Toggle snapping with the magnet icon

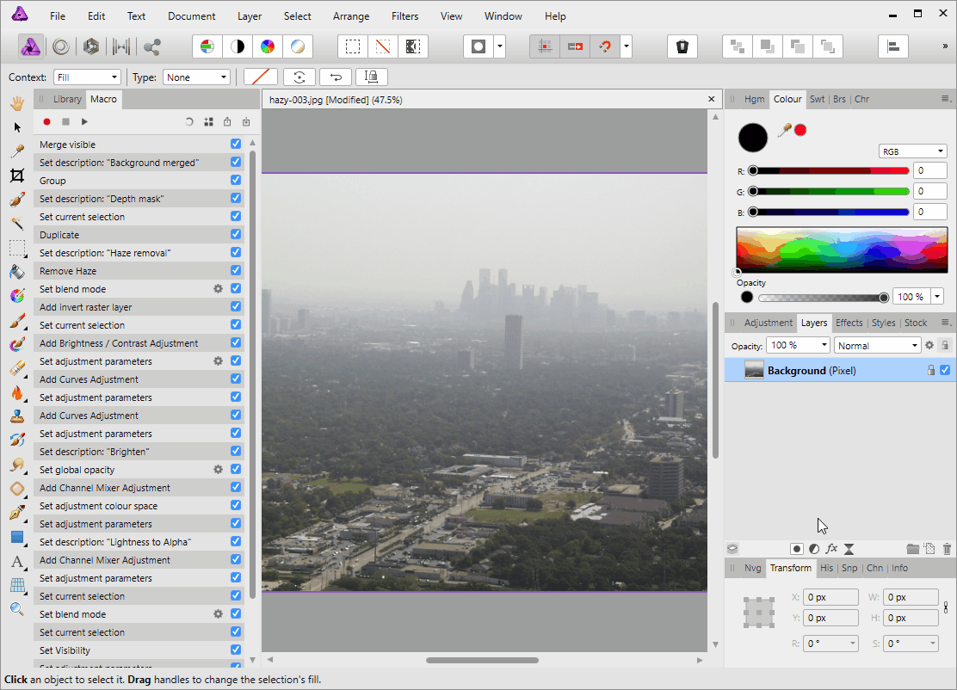tap(604, 46)
